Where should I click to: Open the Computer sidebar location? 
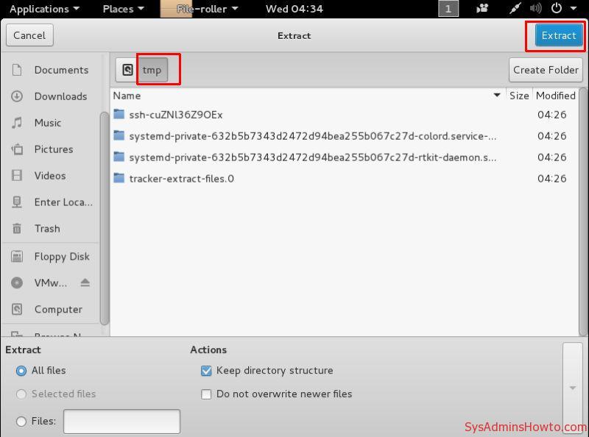(x=51, y=309)
